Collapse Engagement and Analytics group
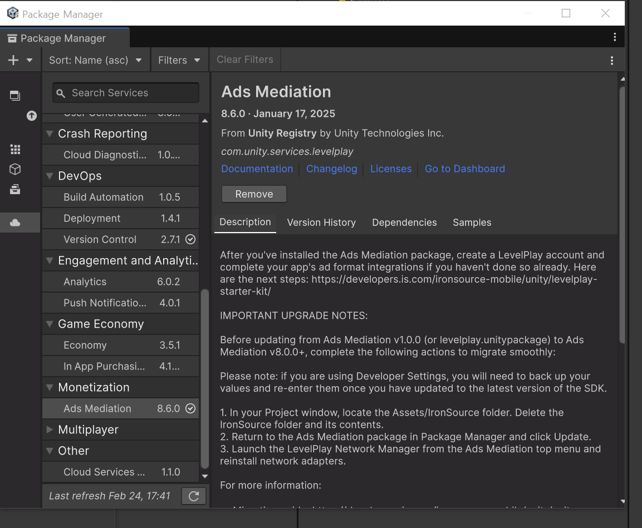The image size is (642, 528). 50,260
